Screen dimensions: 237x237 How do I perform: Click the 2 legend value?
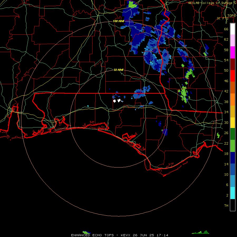point(227,195)
